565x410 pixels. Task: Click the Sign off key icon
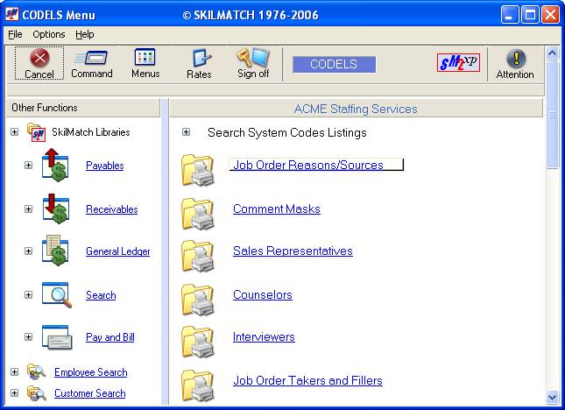[x=253, y=57]
